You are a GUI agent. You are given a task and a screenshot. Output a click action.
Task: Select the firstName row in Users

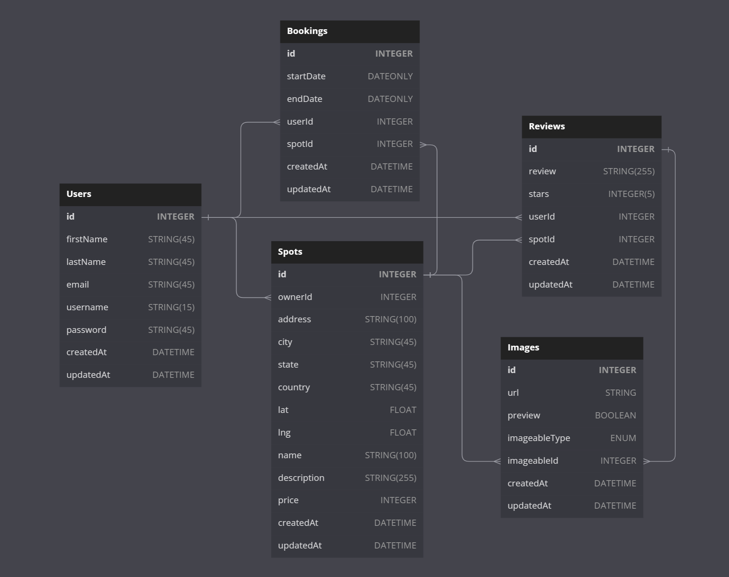coord(130,239)
